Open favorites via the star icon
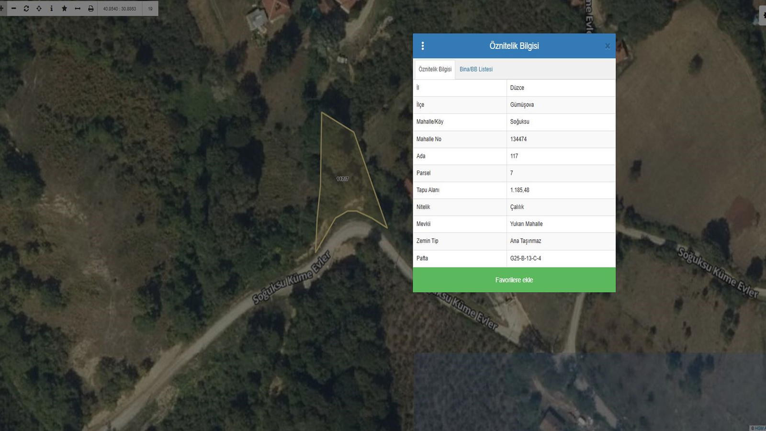This screenshot has width=766, height=431. point(65,9)
